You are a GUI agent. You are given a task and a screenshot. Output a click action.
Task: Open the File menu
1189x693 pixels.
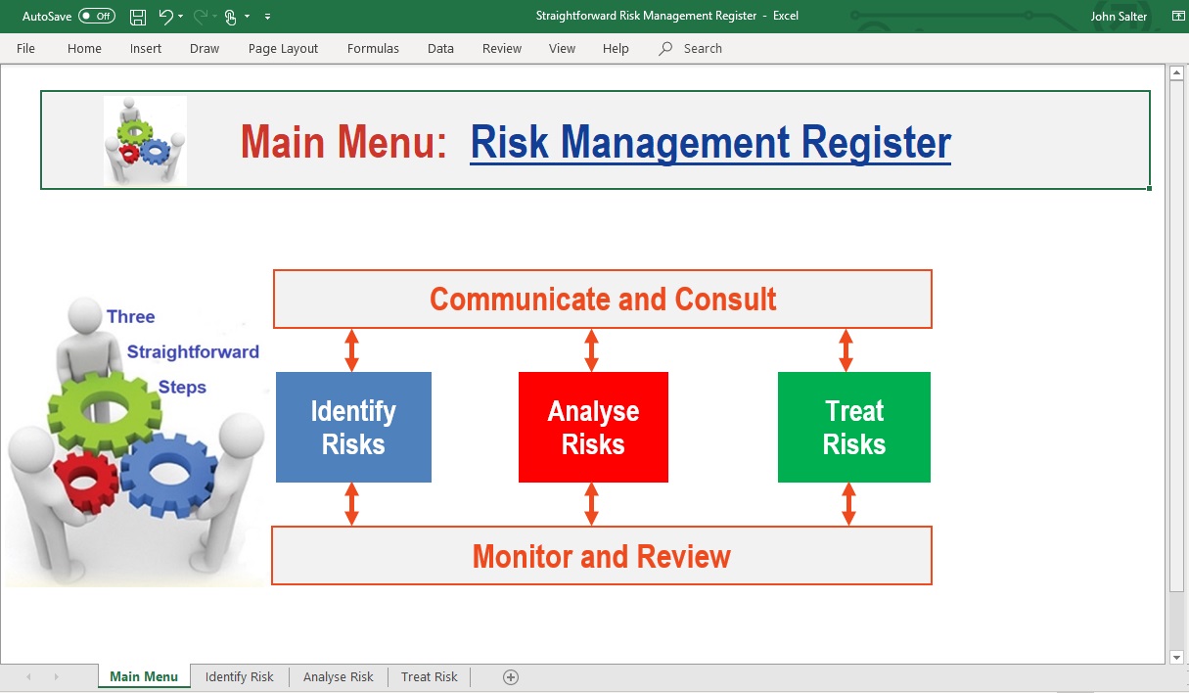(26, 48)
